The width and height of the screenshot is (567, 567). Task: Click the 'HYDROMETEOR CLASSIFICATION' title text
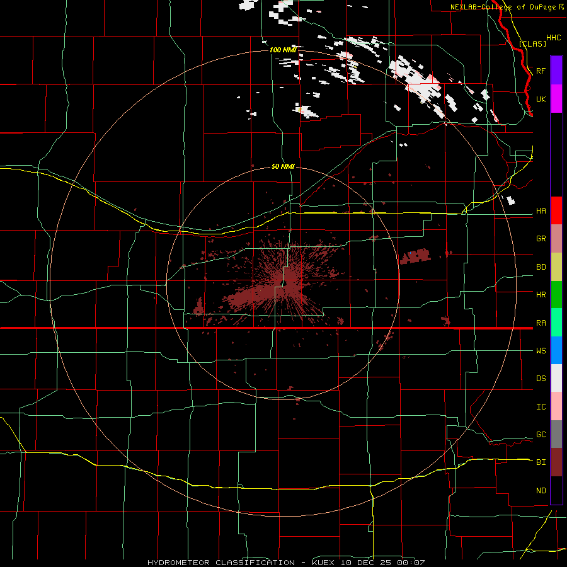(221, 563)
